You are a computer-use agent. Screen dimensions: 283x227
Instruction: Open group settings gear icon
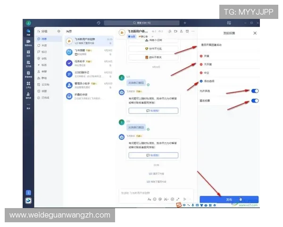[58, 32]
